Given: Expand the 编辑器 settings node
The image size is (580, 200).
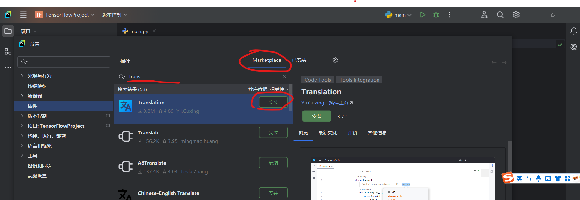Looking at the screenshot, I should point(22,96).
